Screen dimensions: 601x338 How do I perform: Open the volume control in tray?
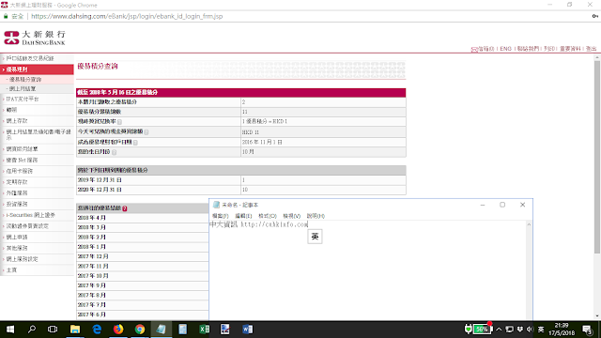[530, 330]
